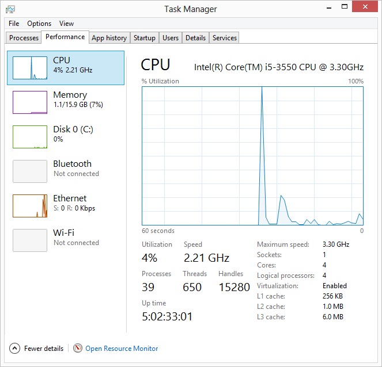Screen dimensions: 382x367
Task: Select the CPU mini graph thumbnail
Action: click(x=30, y=68)
